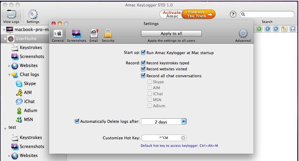This screenshot has width=299, height=161.
Task: Toggle Record all chat conversations checkbox
Action: (143, 76)
